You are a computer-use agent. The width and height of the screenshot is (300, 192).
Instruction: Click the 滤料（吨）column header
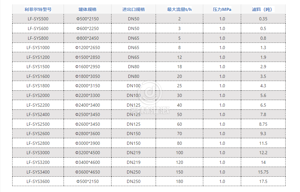pos(263,9)
